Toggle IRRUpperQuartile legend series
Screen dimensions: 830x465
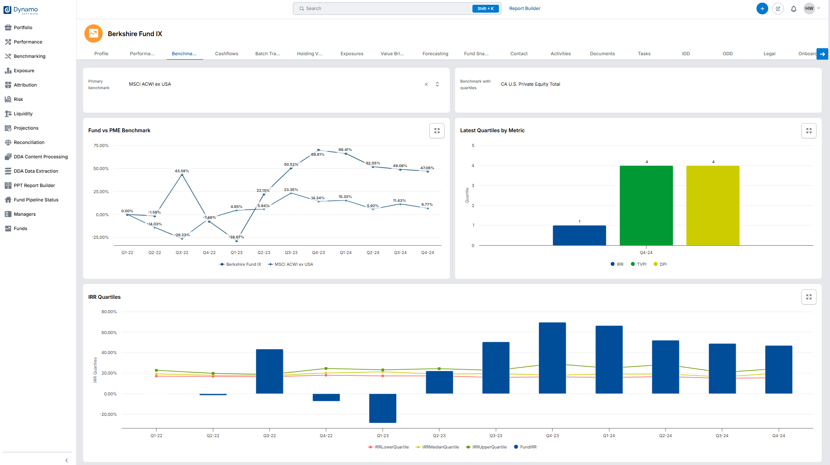click(x=486, y=447)
